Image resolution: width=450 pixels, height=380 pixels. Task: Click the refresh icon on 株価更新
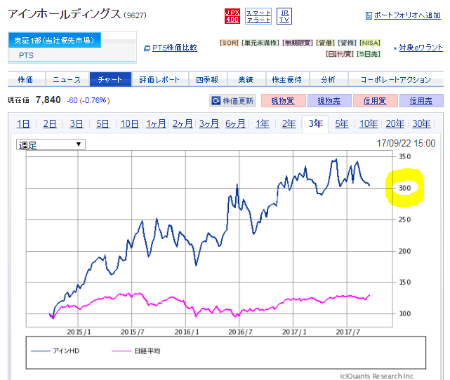click(x=216, y=100)
